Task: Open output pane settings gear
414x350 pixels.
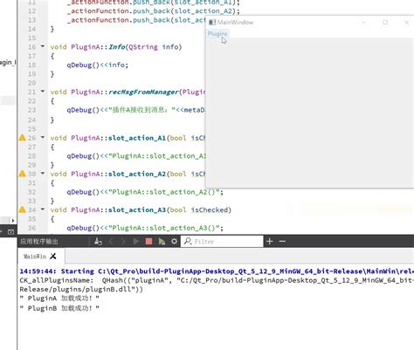Action: [x=174, y=242]
